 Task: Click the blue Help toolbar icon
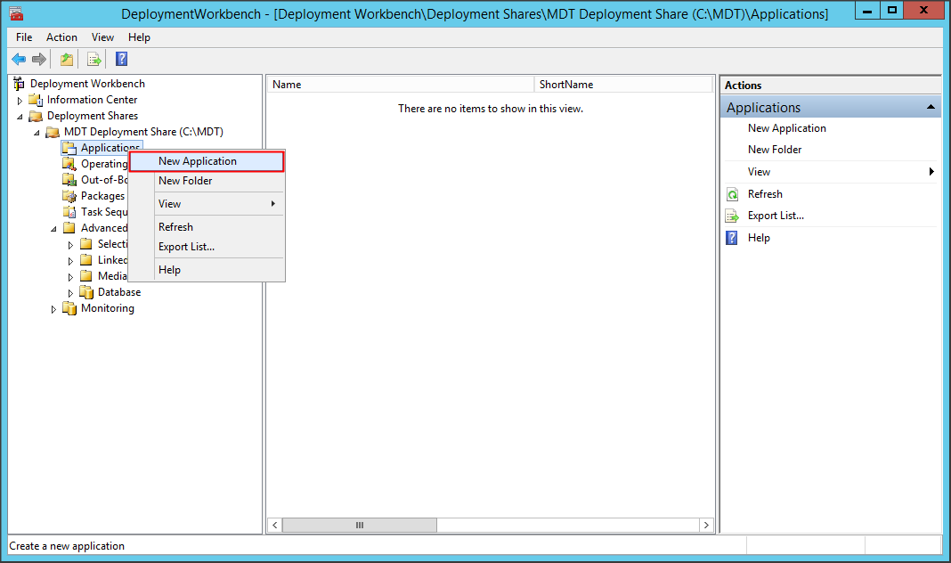122,60
